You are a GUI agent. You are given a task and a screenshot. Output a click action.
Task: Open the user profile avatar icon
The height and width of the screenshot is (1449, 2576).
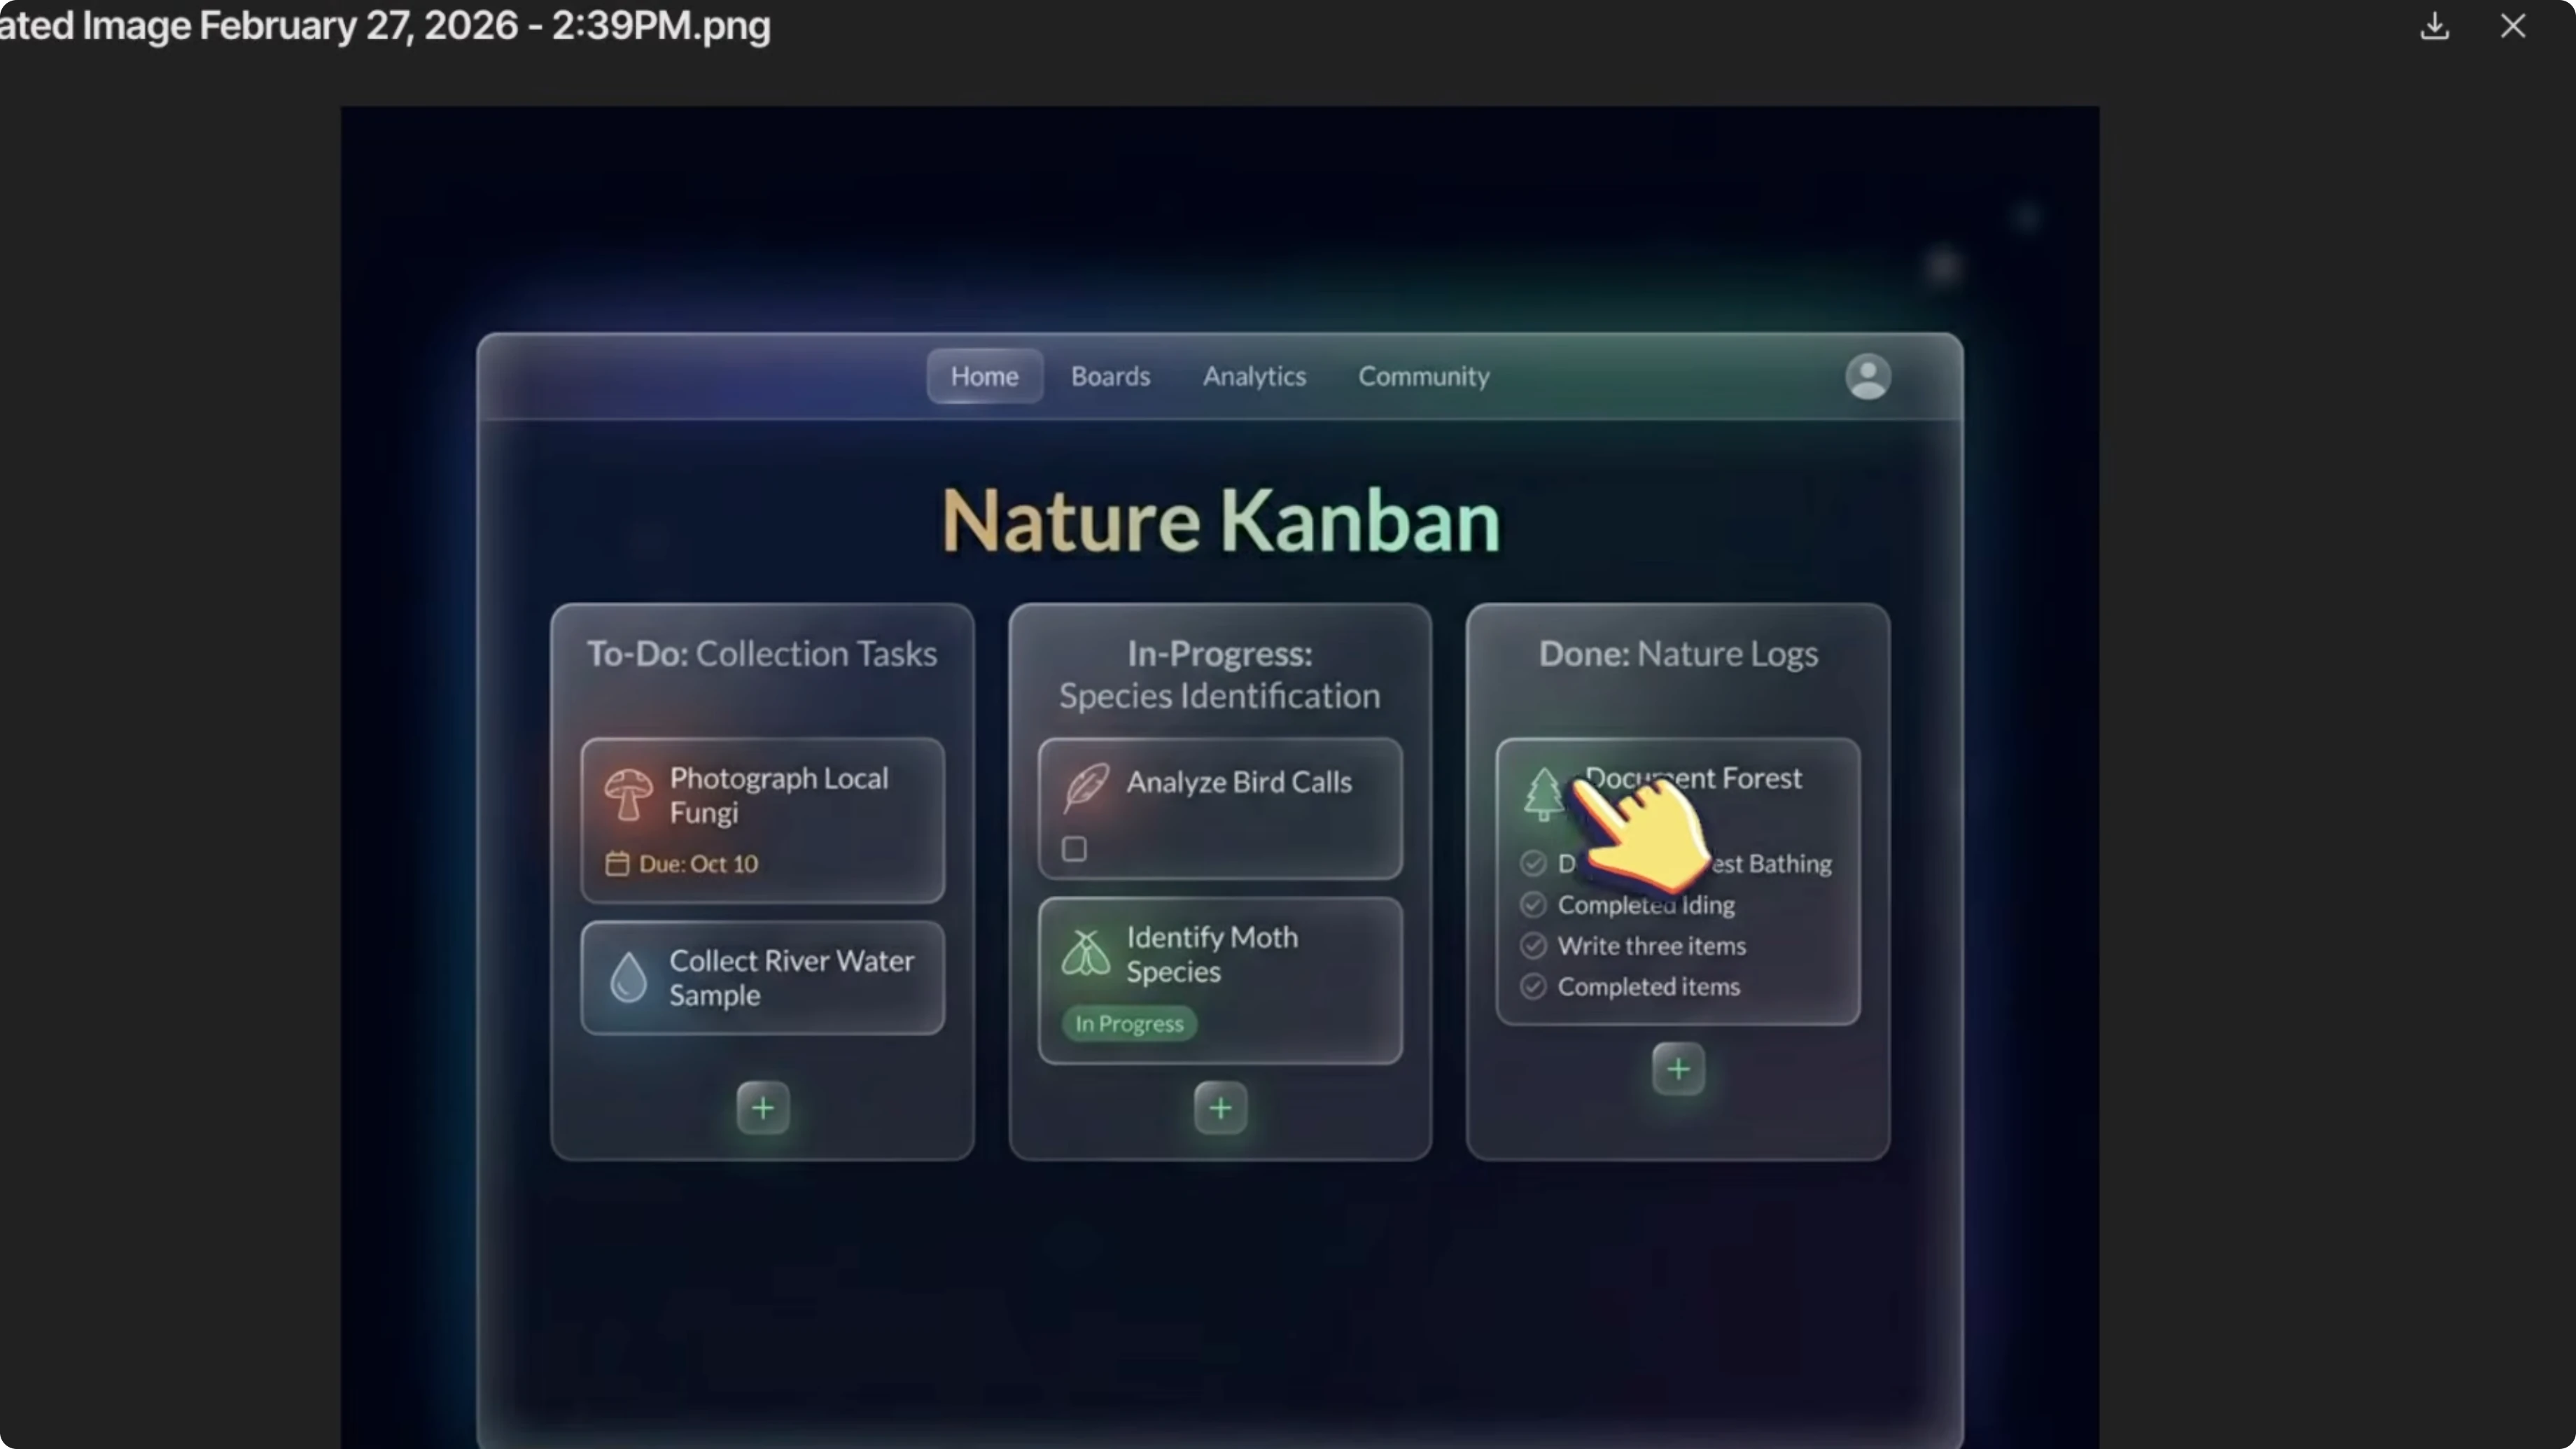tap(1868, 376)
